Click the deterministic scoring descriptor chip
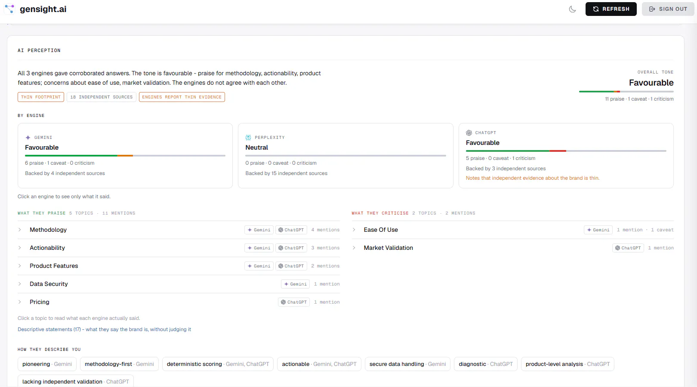The width and height of the screenshot is (697, 387). [x=218, y=364]
